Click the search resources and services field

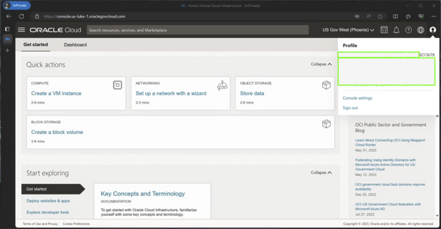(197, 30)
